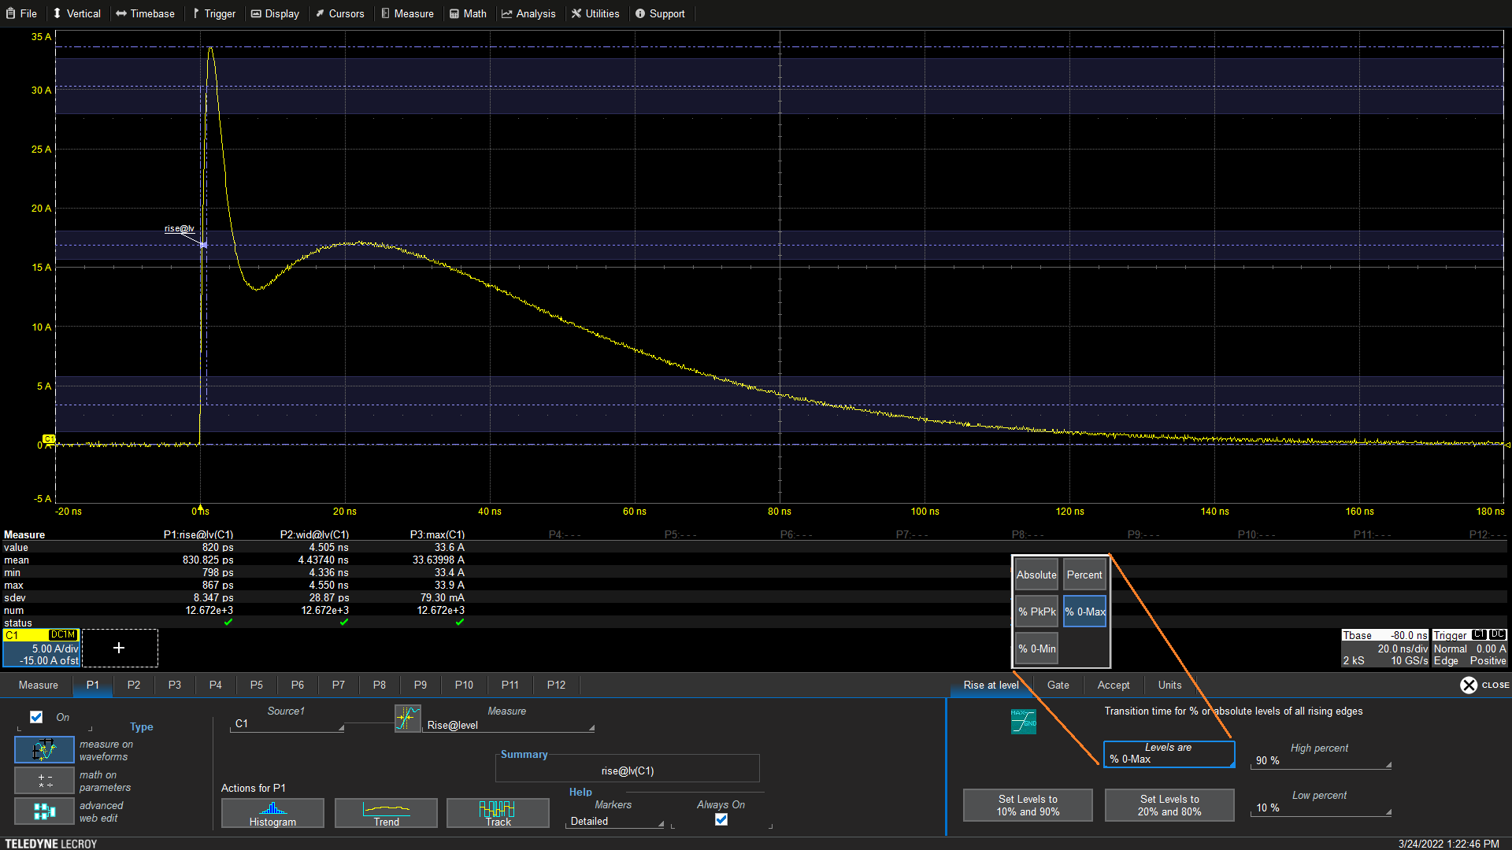Expand the Markers Detailed dropdown
1512x850 pixels.
point(616,821)
